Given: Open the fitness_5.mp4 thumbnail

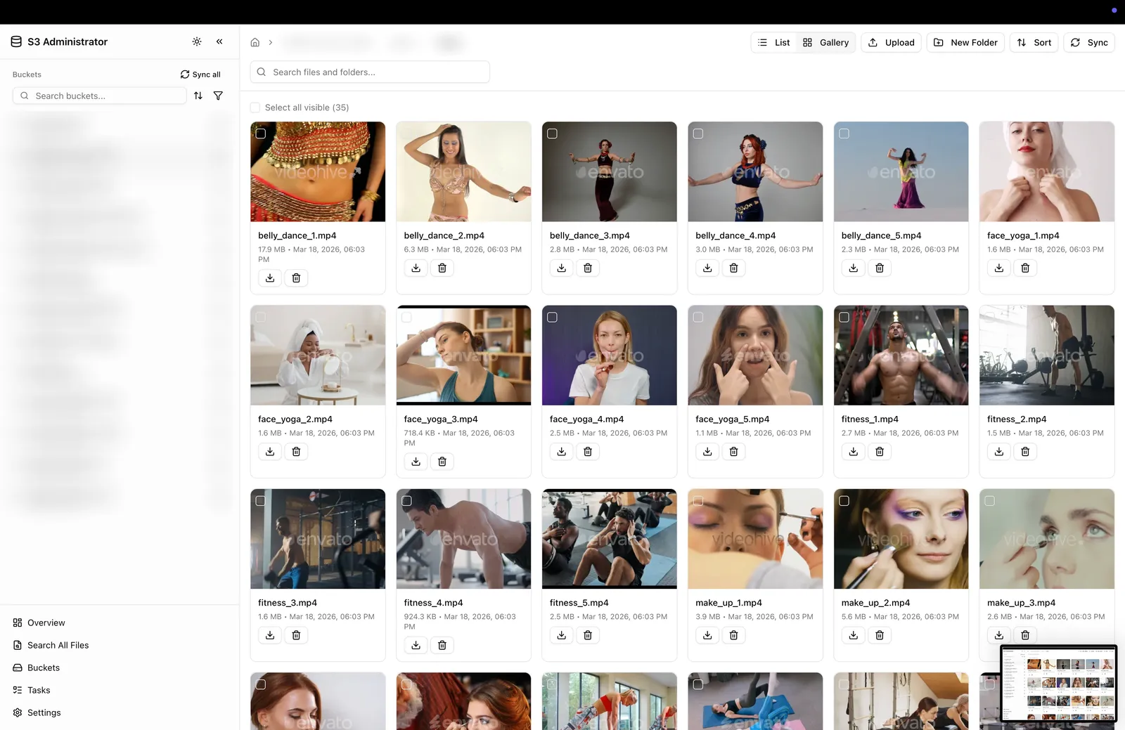Looking at the screenshot, I should pos(610,539).
